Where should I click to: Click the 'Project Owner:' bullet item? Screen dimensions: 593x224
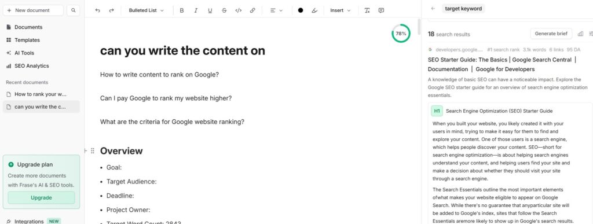(128, 210)
